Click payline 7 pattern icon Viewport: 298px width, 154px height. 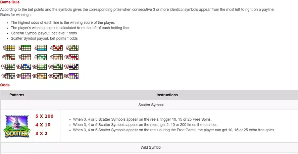[25, 57]
